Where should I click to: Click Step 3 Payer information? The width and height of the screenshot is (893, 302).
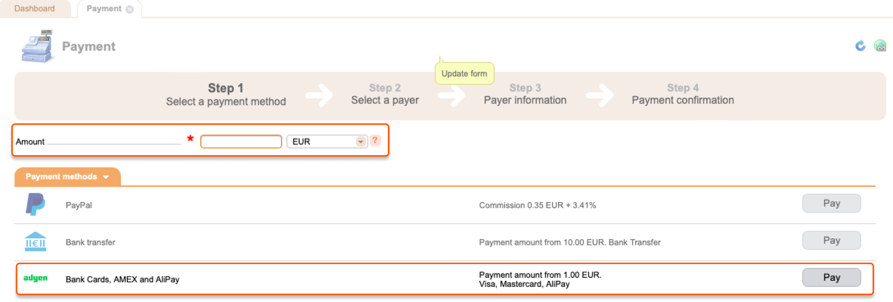click(525, 94)
